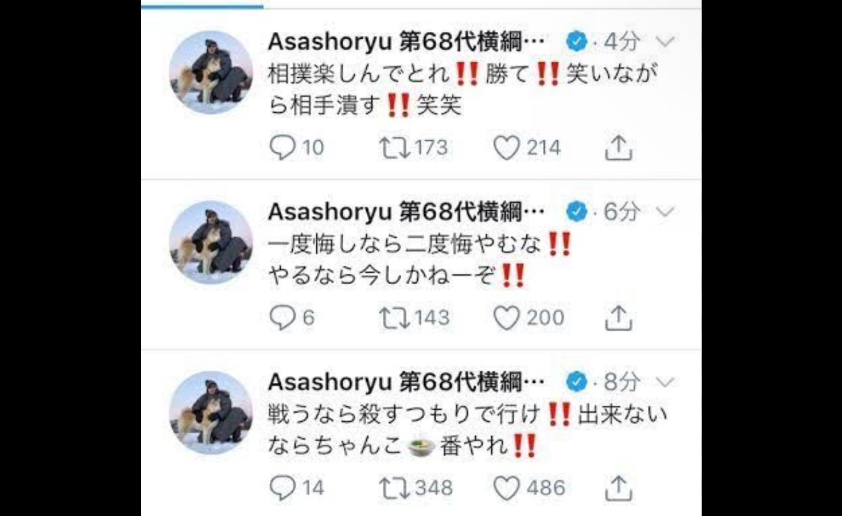Reply to the 4分 tweet with 10 replies
The height and width of the screenshot is (516, 842).
click(281, 148)
